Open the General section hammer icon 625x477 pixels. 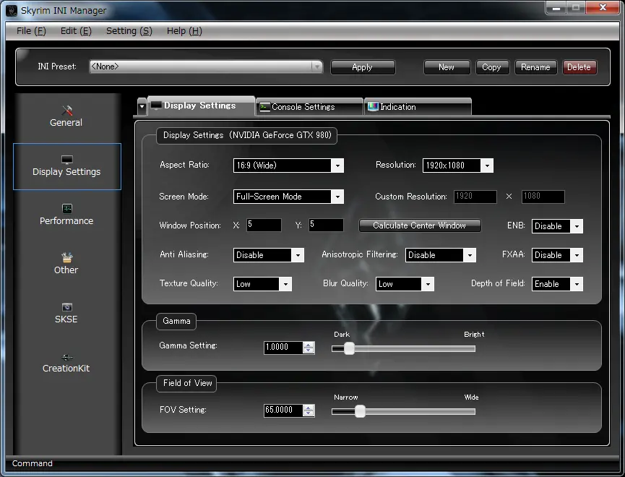[67, 110]
